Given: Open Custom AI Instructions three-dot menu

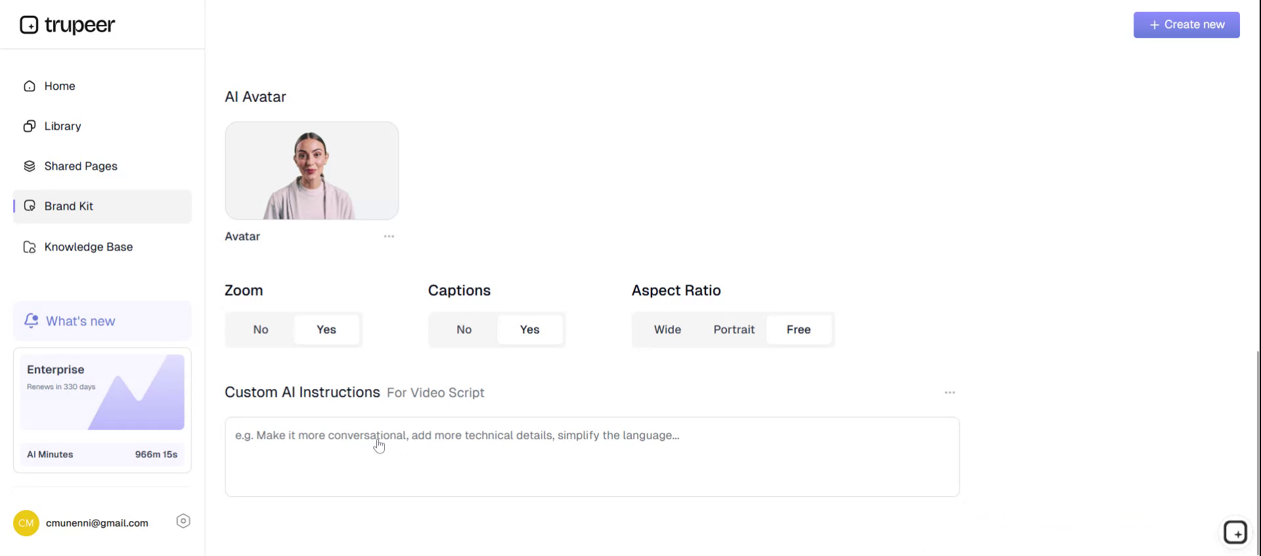Looking at the screenshot, I should click(950, 392).
